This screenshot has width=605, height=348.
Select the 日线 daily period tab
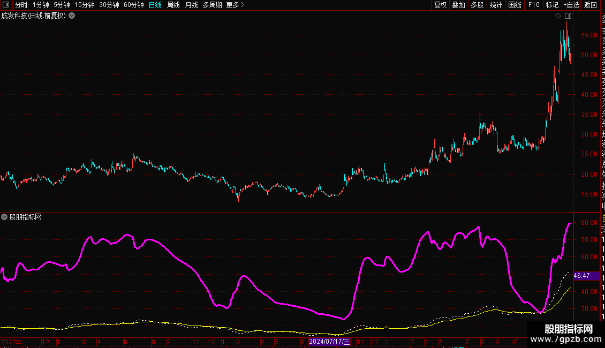tap(155, 5)
